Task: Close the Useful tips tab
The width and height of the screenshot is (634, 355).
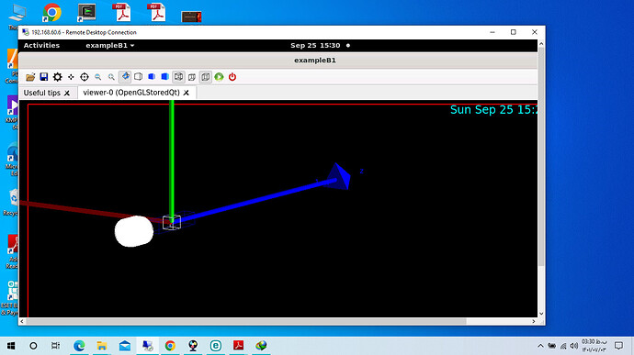Action: coord(67,93)
